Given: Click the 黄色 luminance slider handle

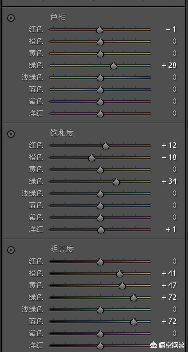Looking at the screenshot, I should (122, 286).
